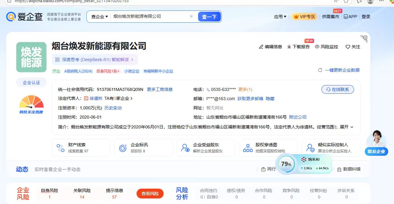394x204 pixels.
Task: Open the APP download menu item
Action: pos(350,17)
